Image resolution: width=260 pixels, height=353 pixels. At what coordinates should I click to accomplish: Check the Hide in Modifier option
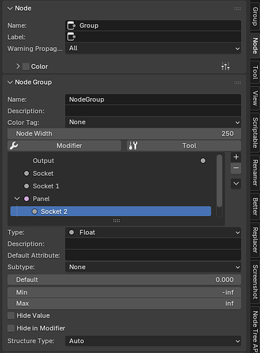click(x=11, y=328)
